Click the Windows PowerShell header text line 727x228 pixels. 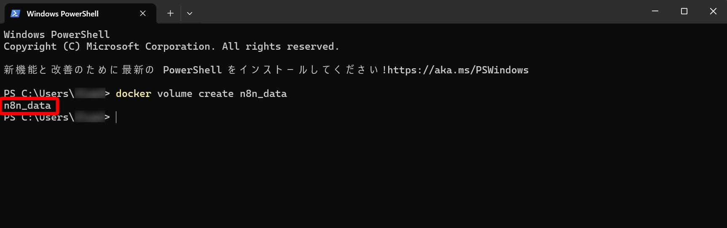[56, 35]
